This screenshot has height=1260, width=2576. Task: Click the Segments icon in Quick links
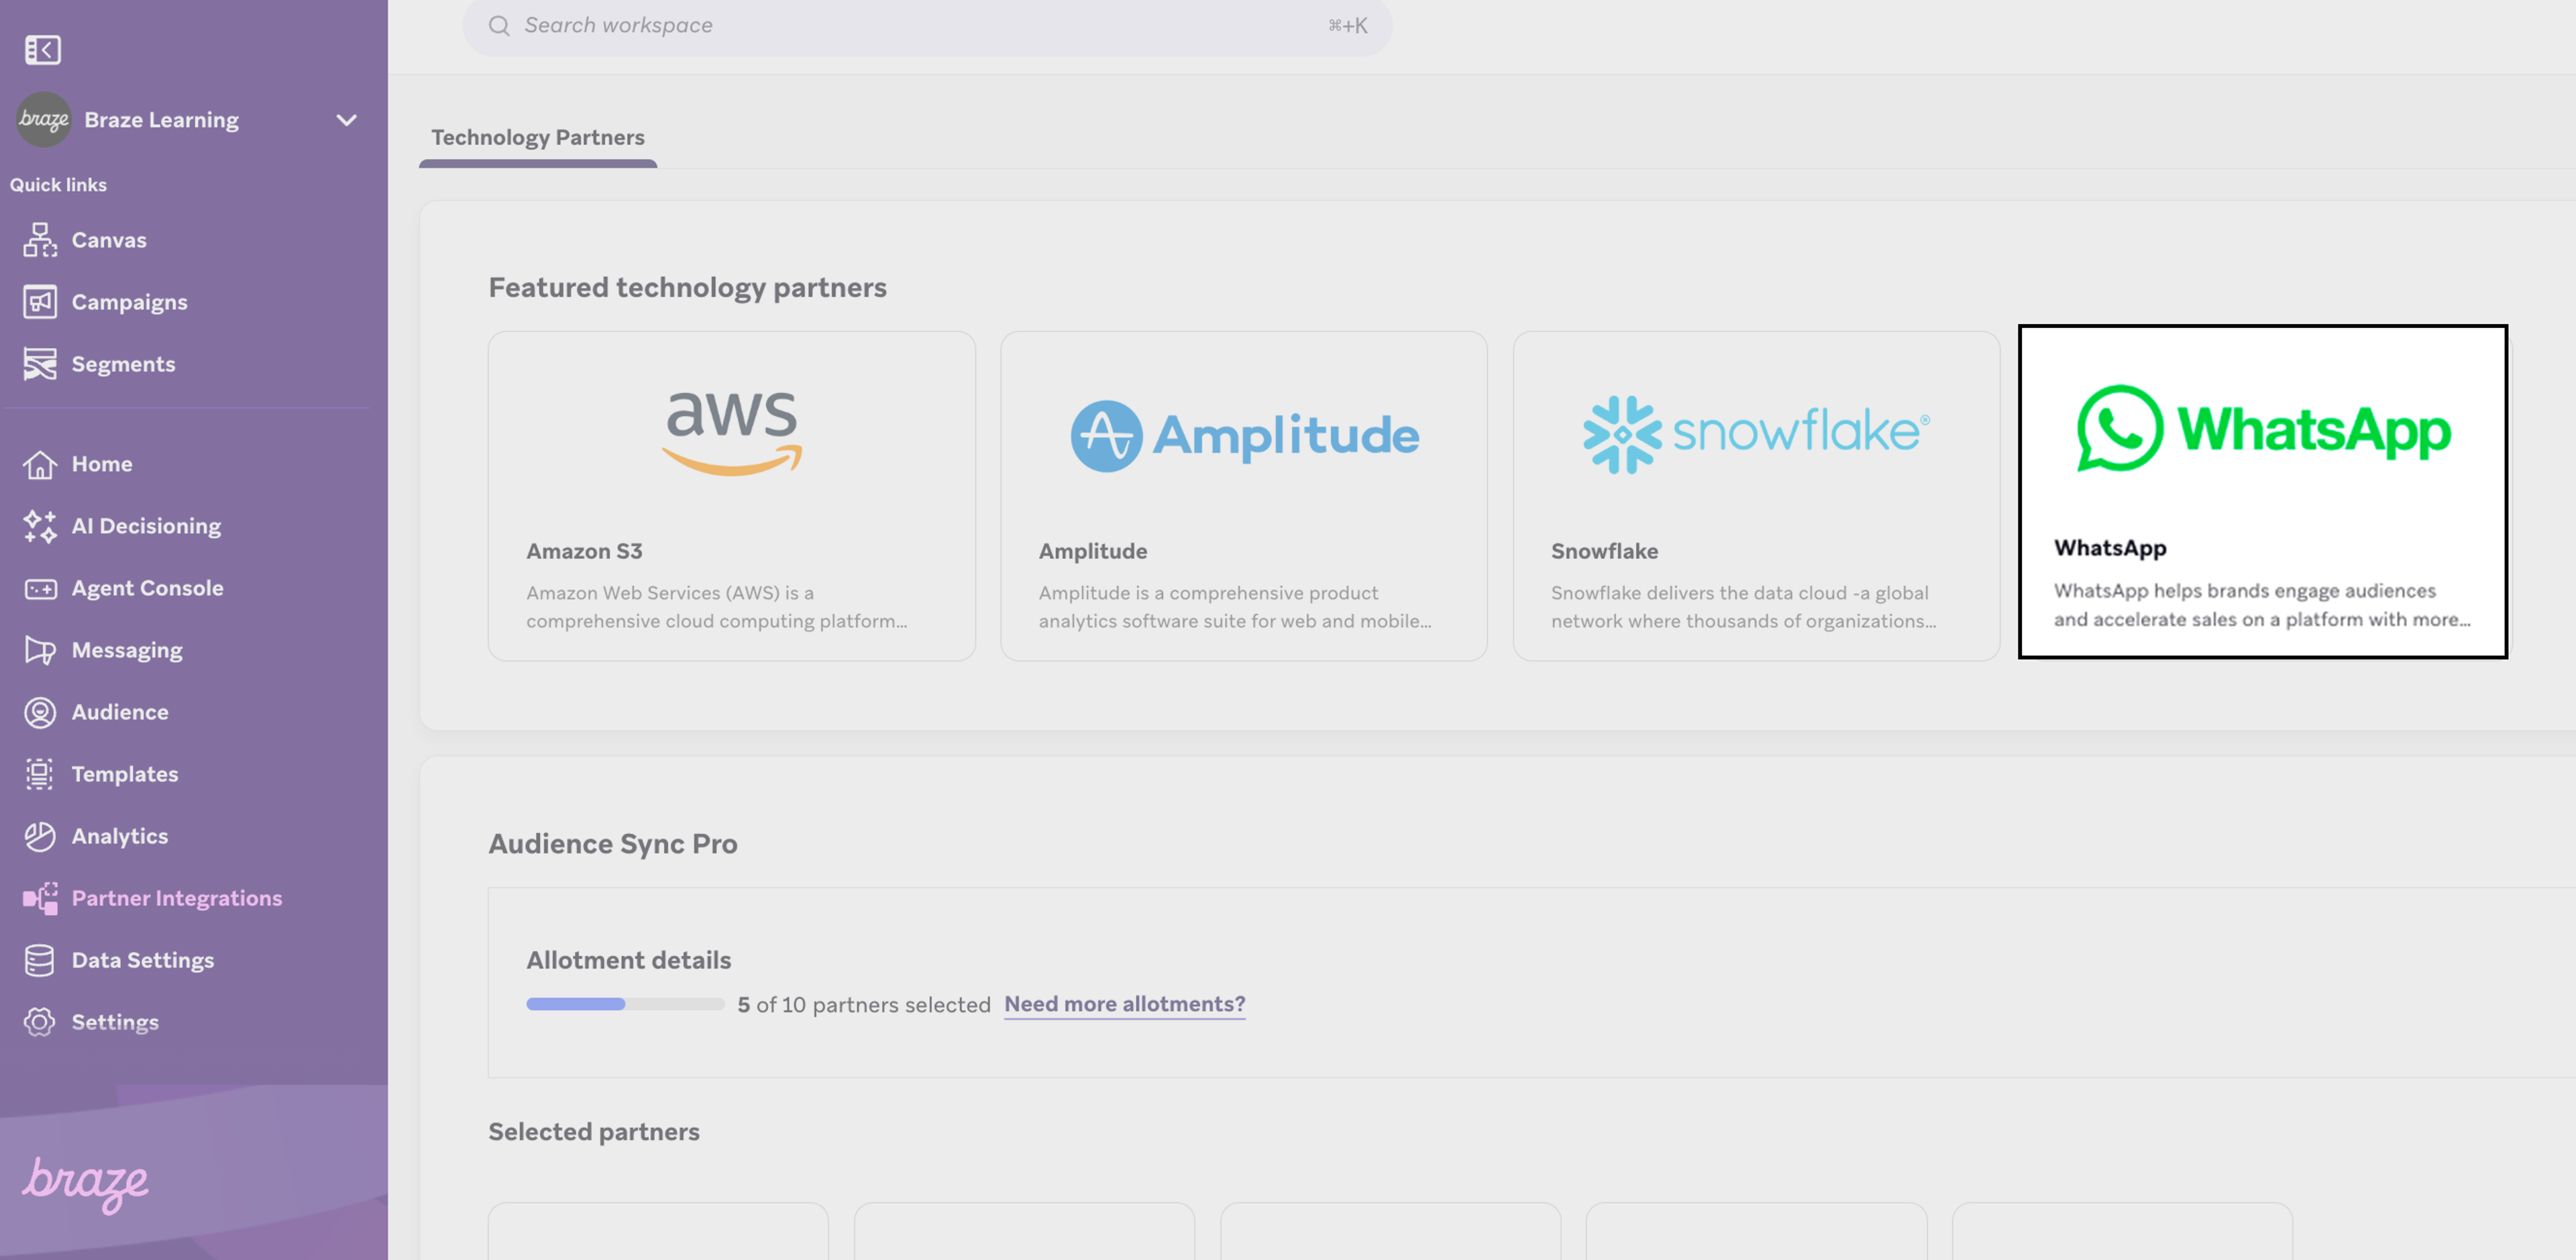[x=40, y=364]
